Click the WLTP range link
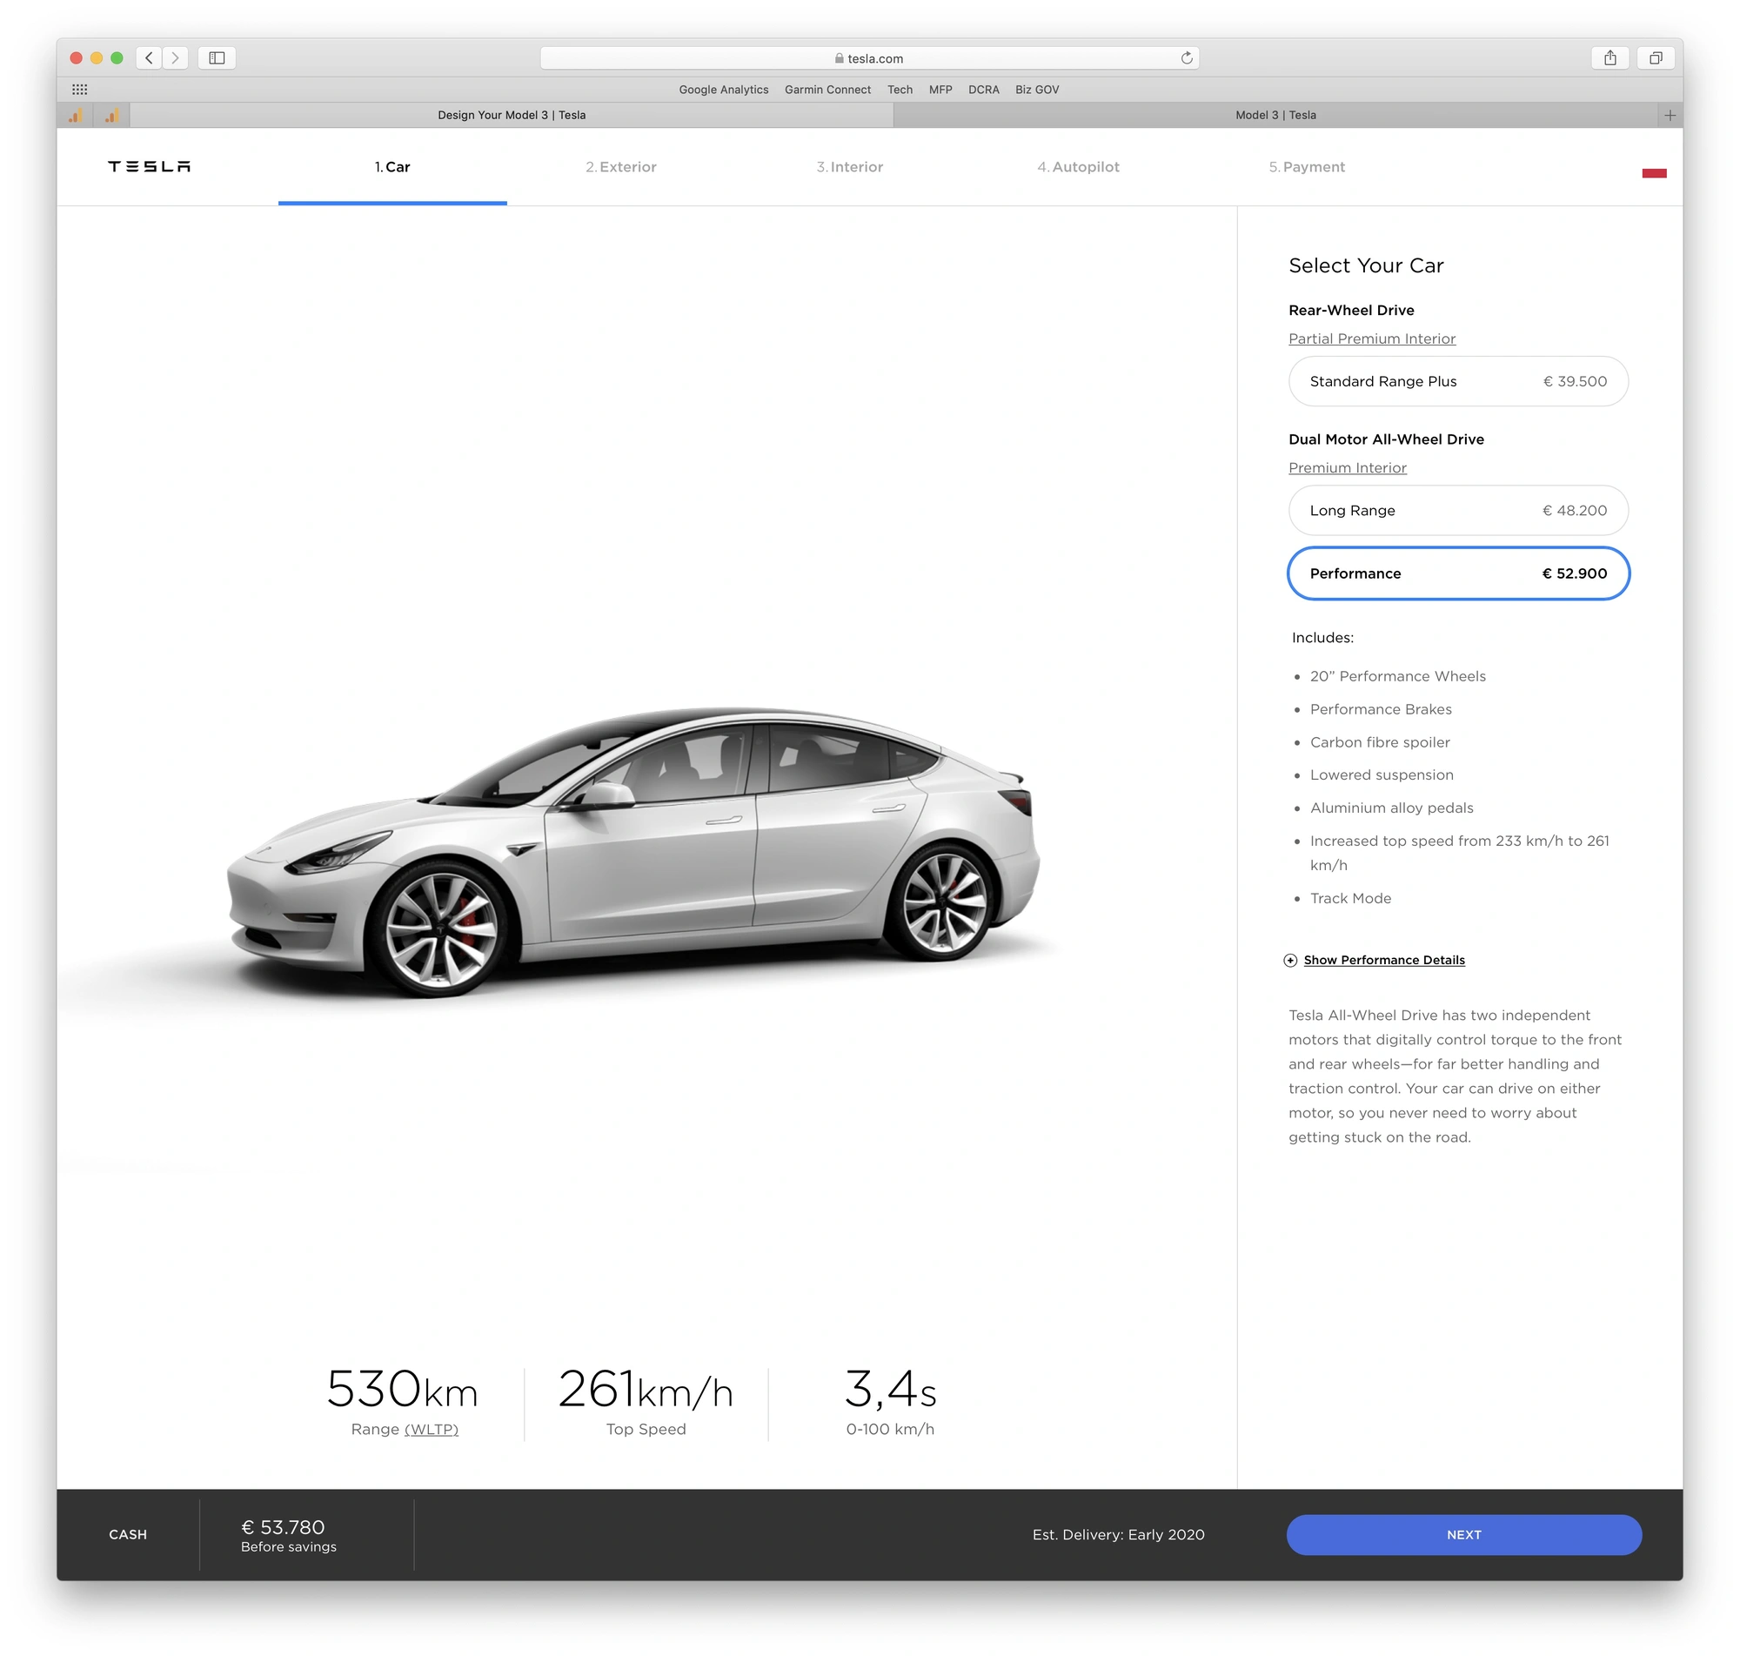 [432, 1429]
